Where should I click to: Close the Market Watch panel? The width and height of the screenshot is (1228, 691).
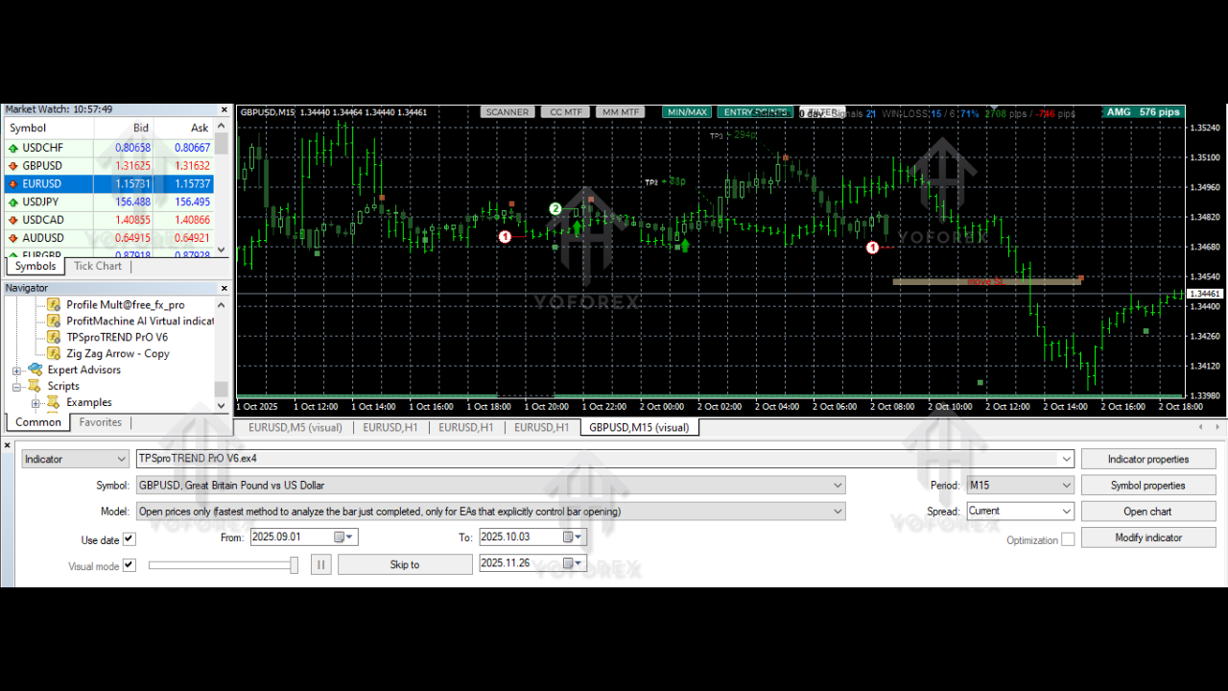224,109
